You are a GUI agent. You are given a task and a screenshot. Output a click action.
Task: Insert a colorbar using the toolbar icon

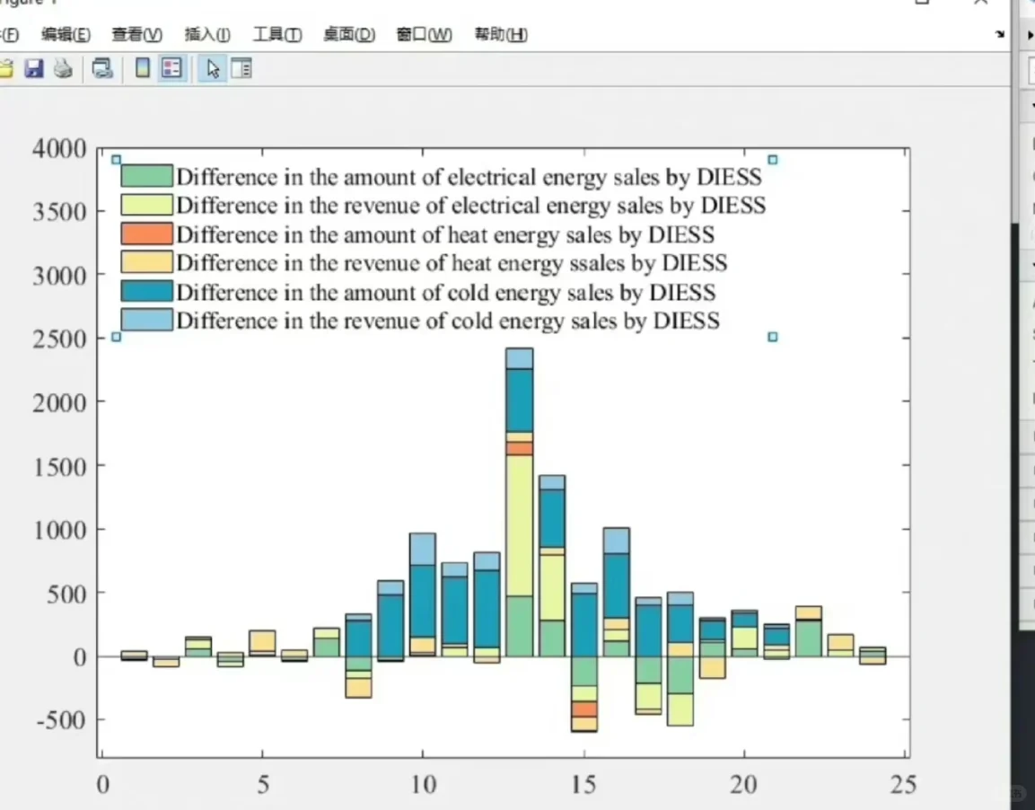click(142, 68)
